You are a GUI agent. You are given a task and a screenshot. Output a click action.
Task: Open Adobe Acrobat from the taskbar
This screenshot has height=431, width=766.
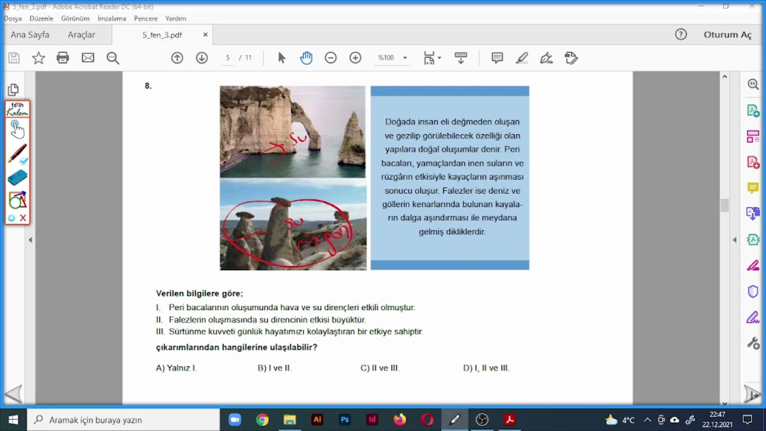[510, 420]
